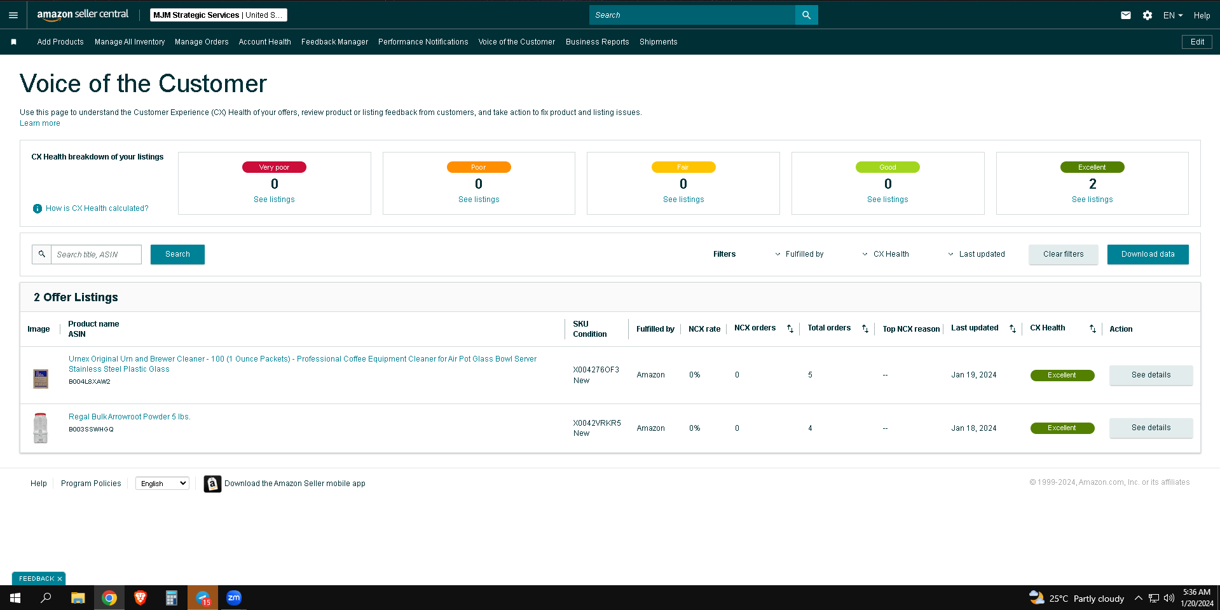
Task: Go to Manage All Inventory
Action: point(130,42)
